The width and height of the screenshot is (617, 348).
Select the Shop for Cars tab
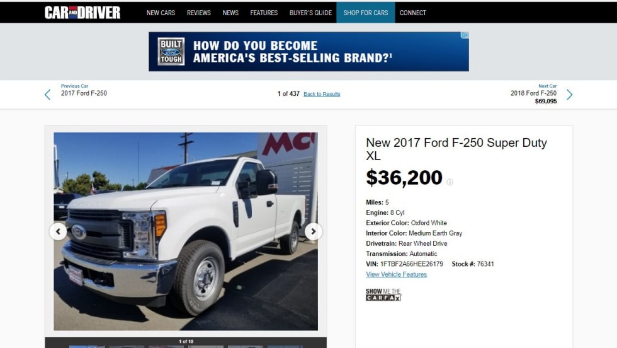point(366,13)
